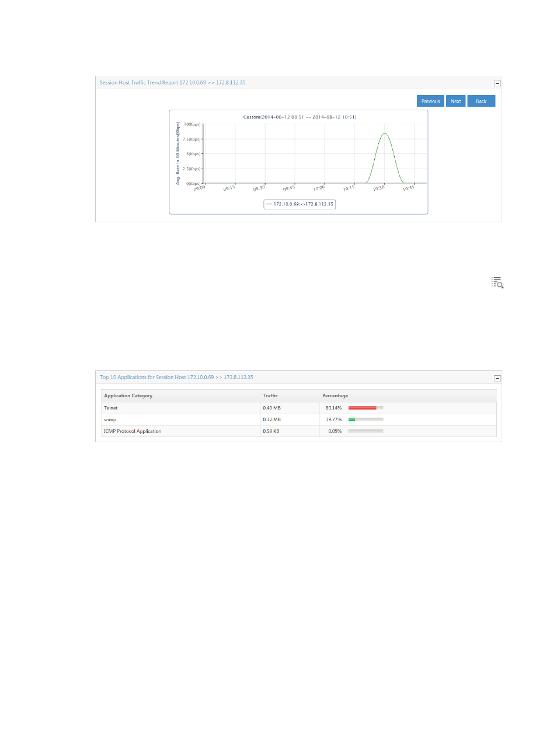
Task: Sort by Traffic column header
Action: [x=270, y=395]
